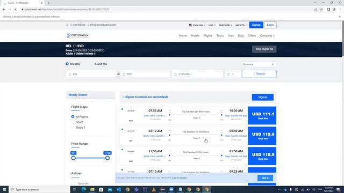Click the maximum price slider handle
Screen dimensions: 344x193
tap(107, 158)
